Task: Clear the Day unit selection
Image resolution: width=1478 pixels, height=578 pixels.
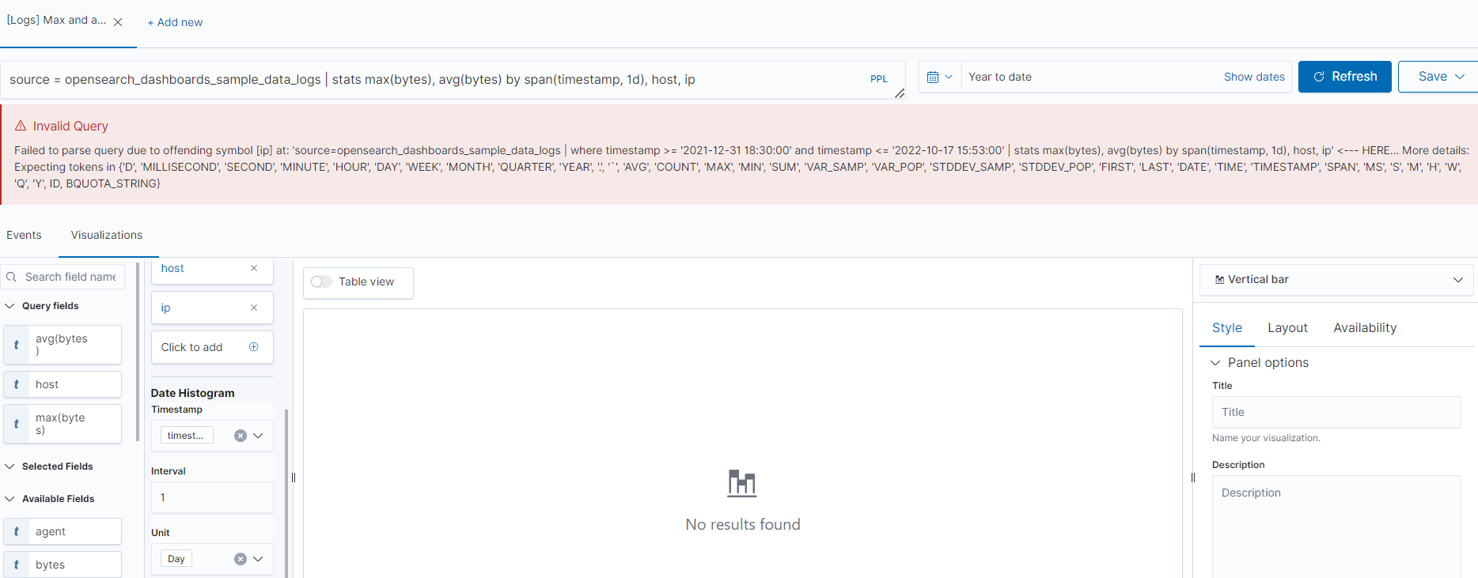Action: click(241, 559)
